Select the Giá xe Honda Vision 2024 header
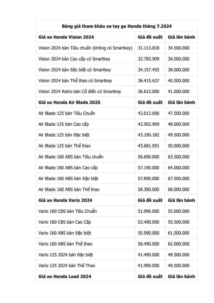This screenshot has width=214, height=303. point(66,37)
